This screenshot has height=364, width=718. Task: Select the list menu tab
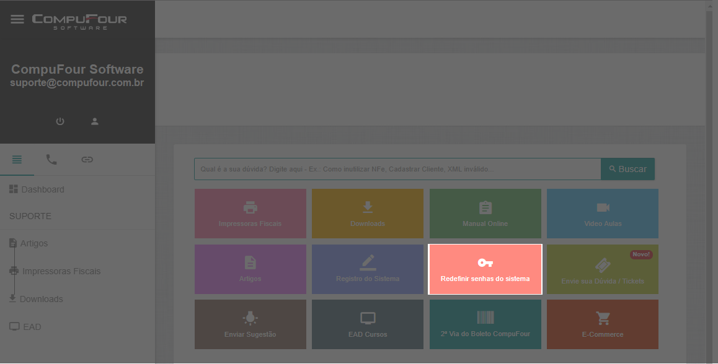(17, 160)
